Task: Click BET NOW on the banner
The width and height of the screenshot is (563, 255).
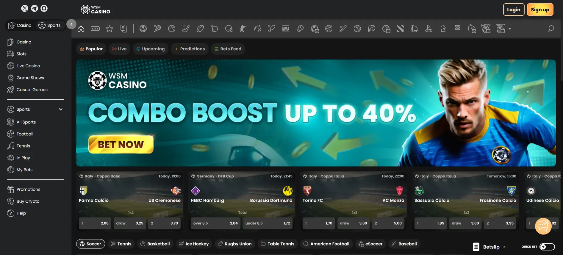Action: coord(121,145)
